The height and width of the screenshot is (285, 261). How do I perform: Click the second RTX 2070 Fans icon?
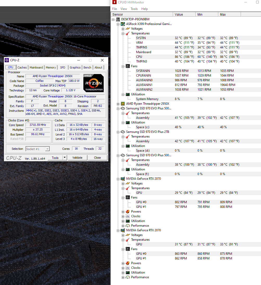pos(128,249)
